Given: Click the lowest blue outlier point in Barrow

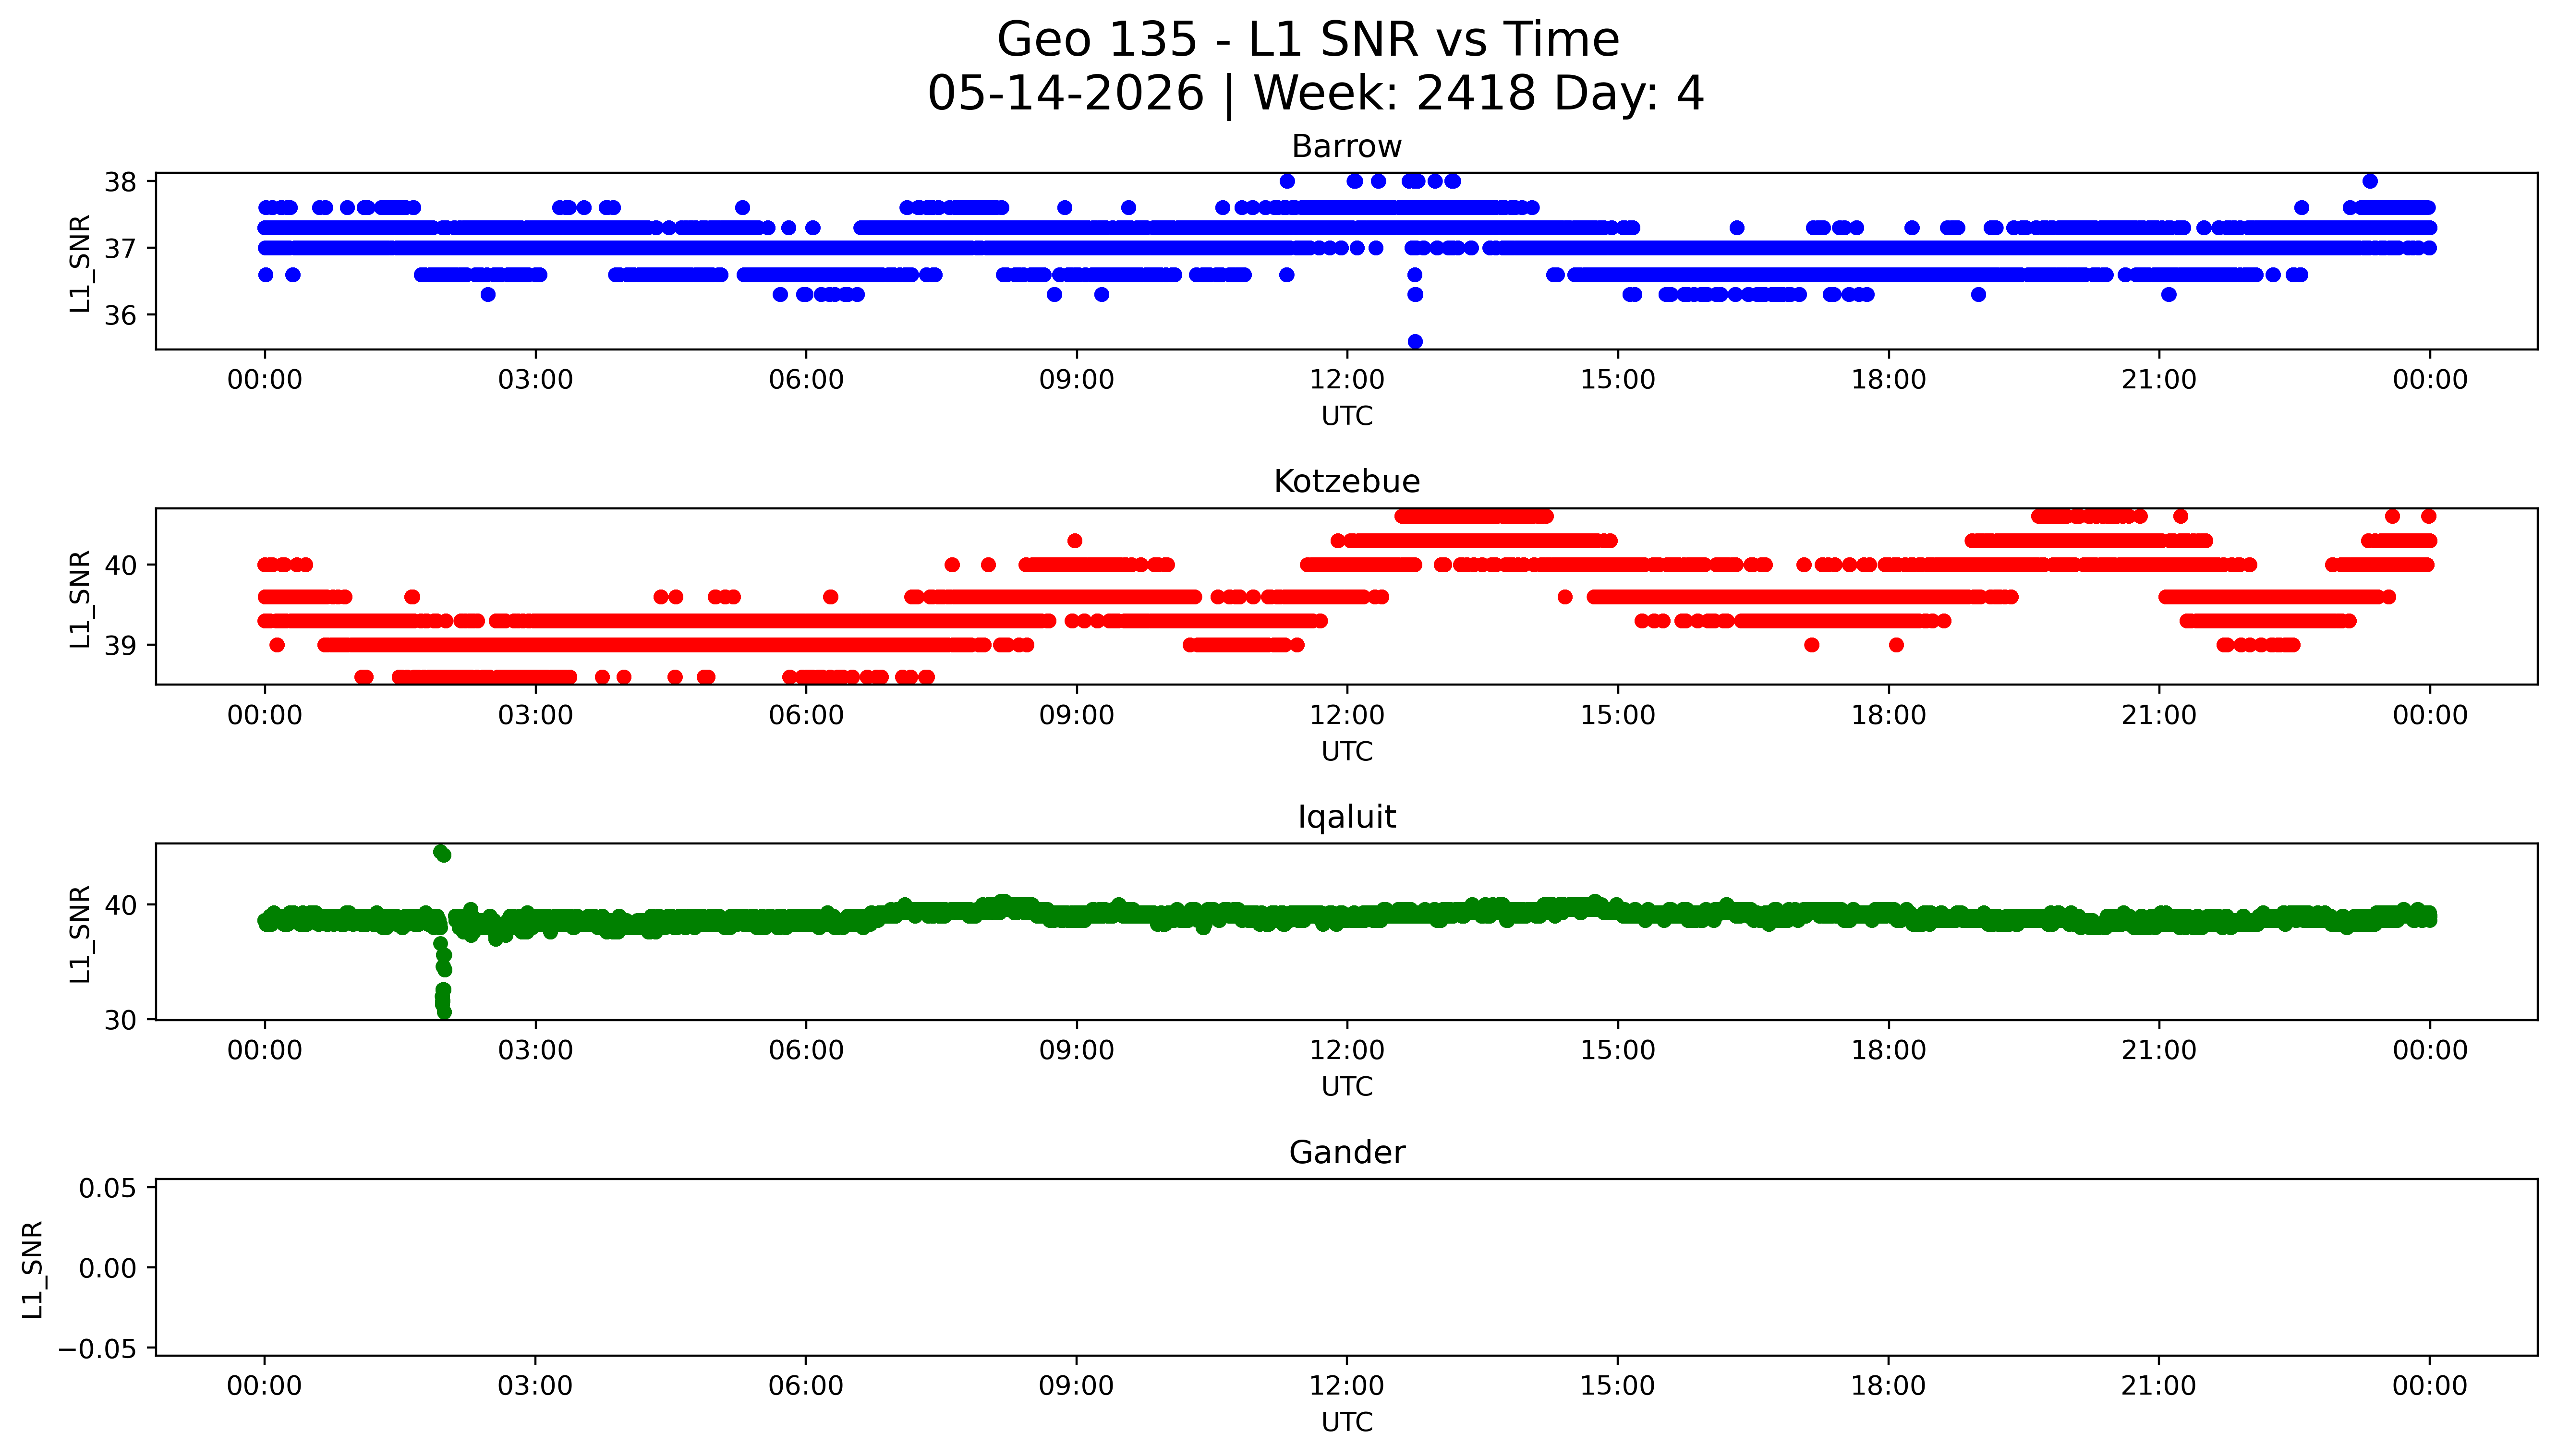Looking at the screenshot, I should pos(1415,341).
